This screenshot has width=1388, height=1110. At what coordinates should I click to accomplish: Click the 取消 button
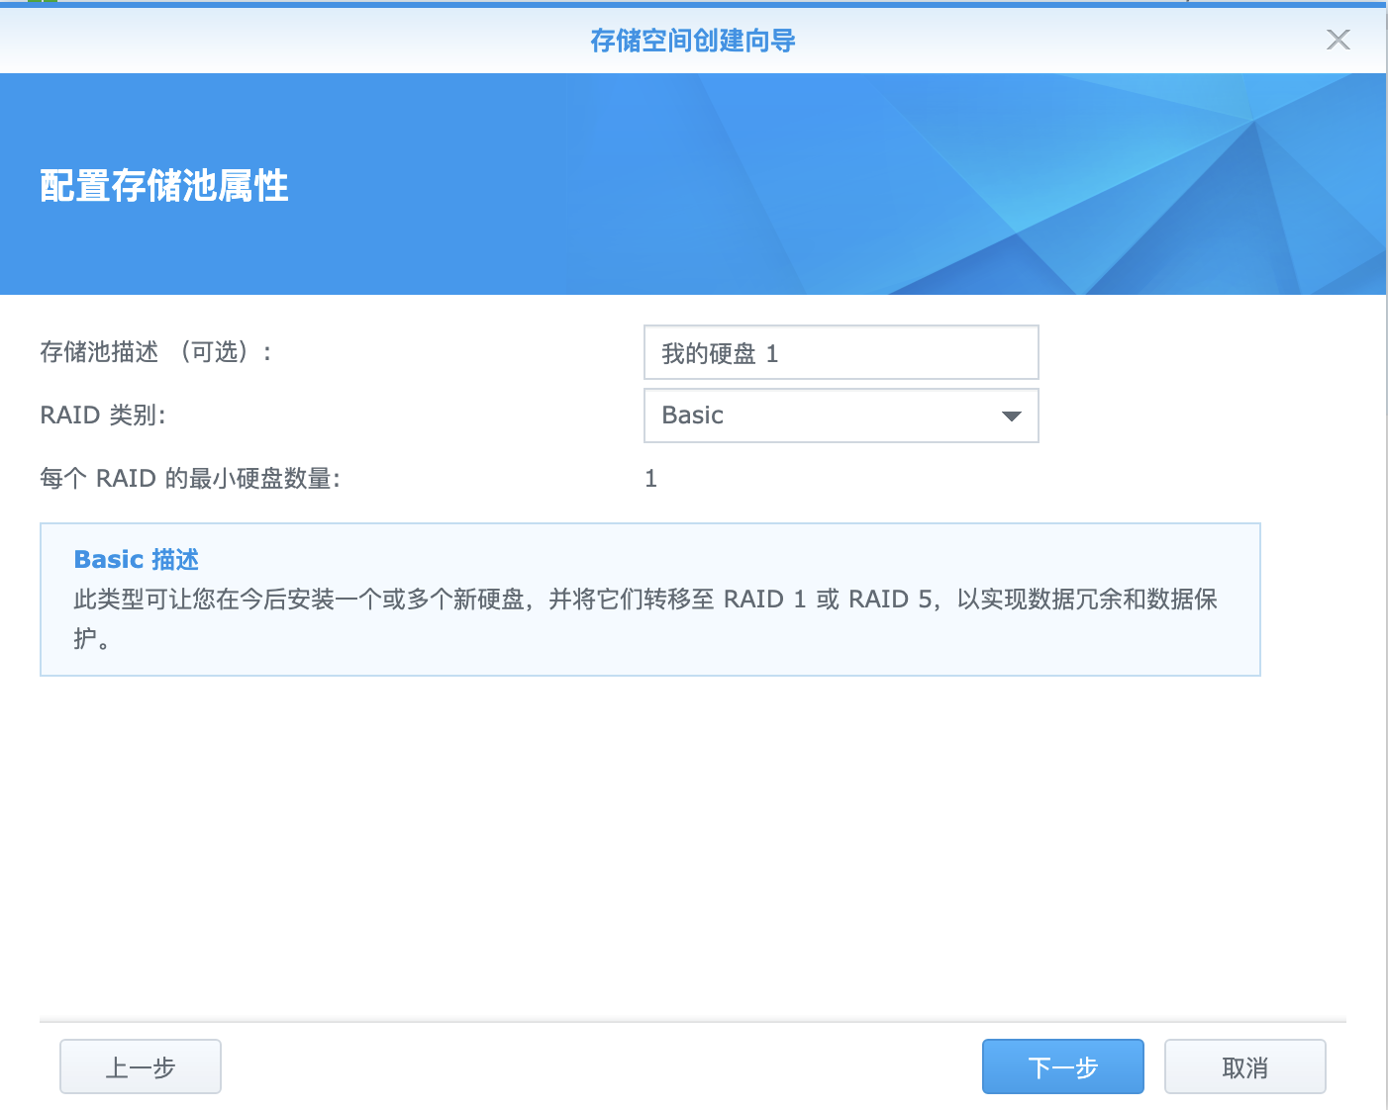(1244, 1066)
